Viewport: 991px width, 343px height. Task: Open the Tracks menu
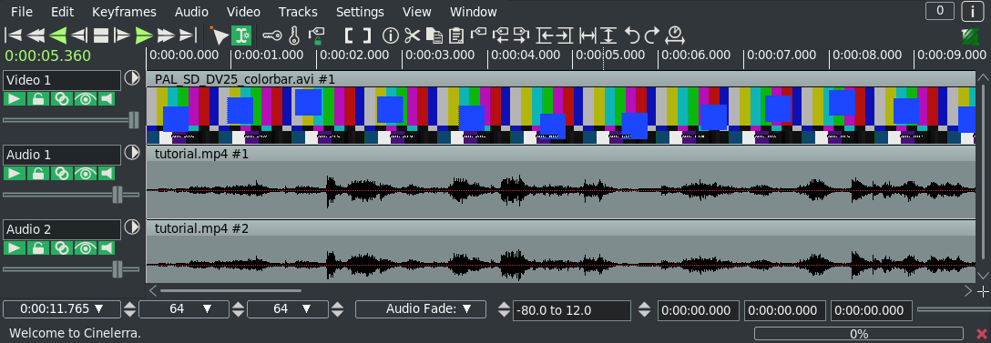click(x=298, y=12)
